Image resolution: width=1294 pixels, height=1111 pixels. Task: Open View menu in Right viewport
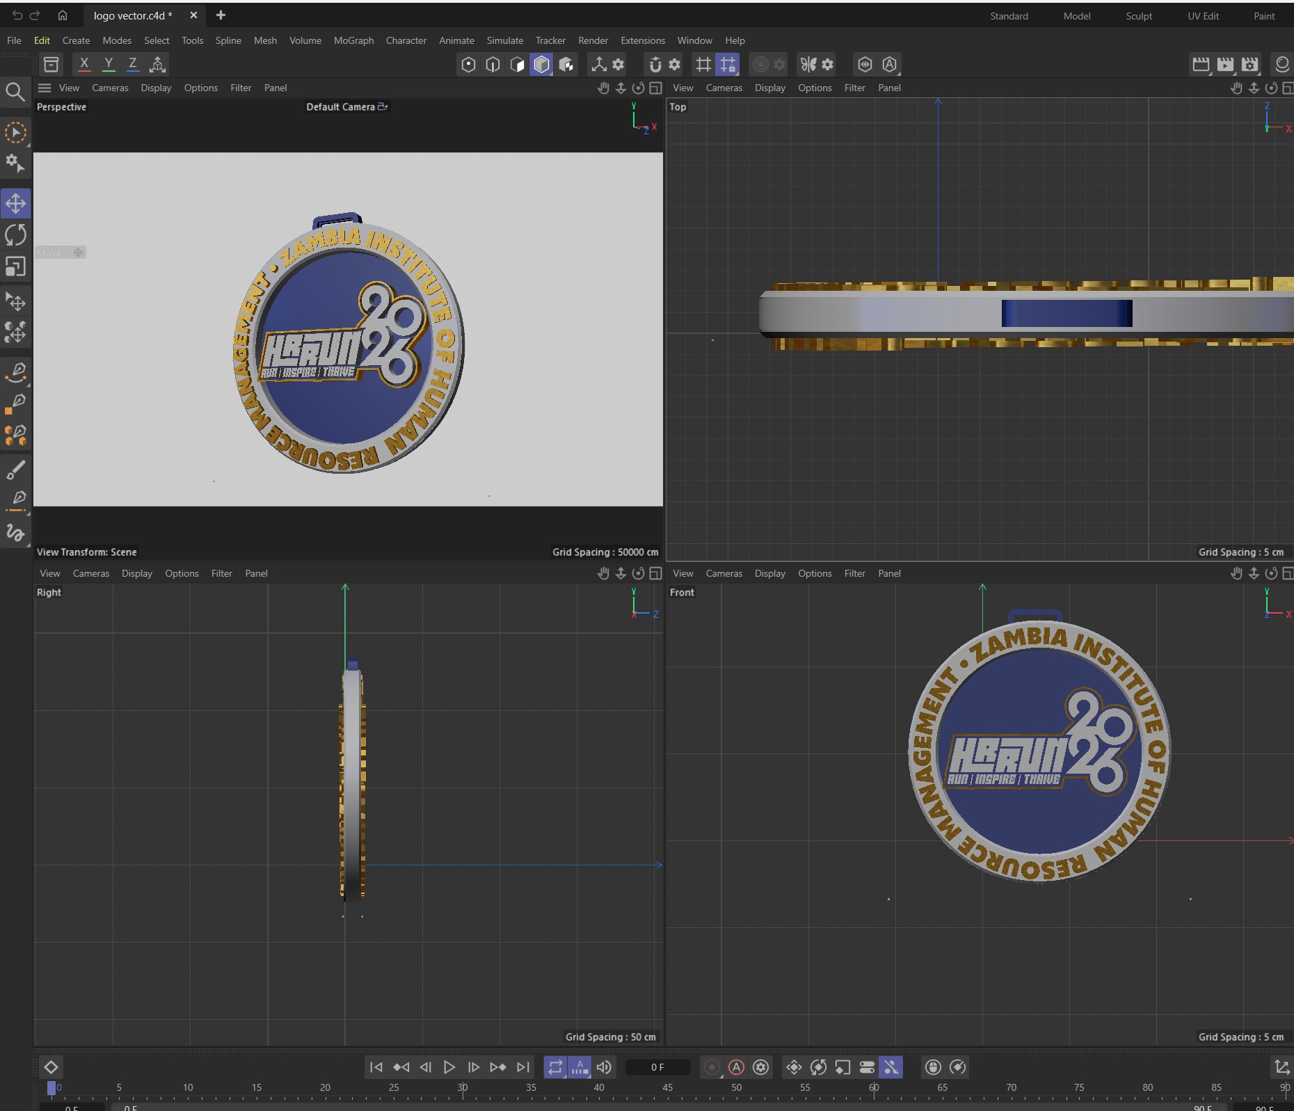(50, 573)
